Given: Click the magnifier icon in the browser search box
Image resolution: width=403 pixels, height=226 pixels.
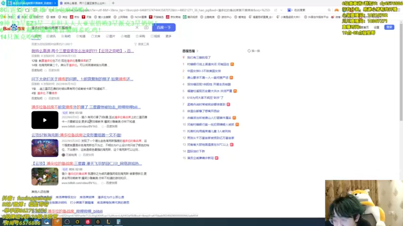Looking at the screenshot, I should [329, 10].
